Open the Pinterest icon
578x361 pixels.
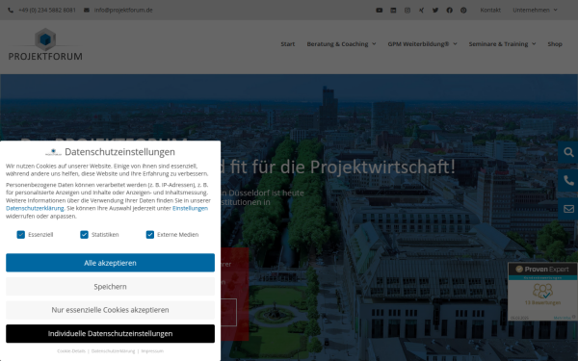(x=463, y=11)
